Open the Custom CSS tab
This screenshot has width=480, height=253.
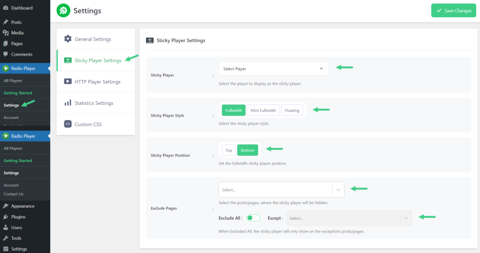click(x=96, y=124)
